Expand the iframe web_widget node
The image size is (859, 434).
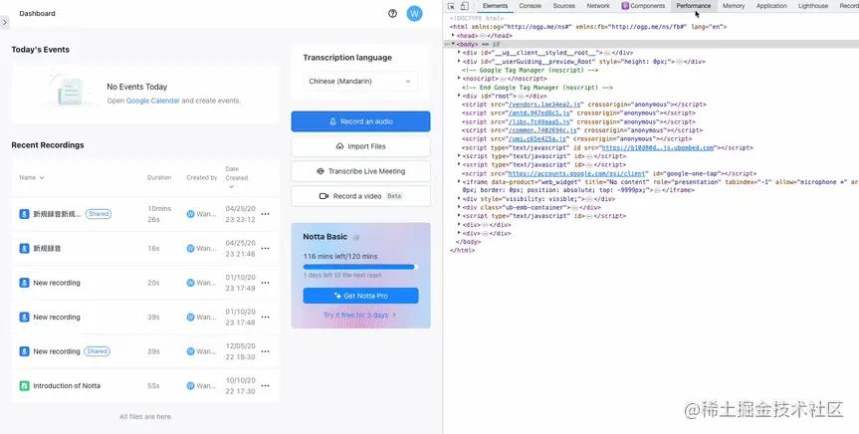[x=459, y=181]
